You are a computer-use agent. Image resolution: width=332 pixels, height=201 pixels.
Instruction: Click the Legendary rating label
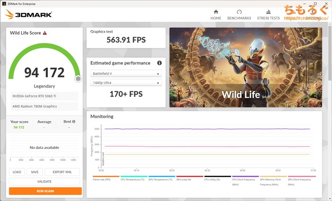(44, 86)
